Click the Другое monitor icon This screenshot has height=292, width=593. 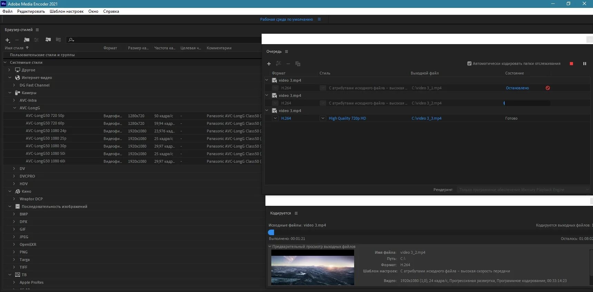[x=18, y=70]
